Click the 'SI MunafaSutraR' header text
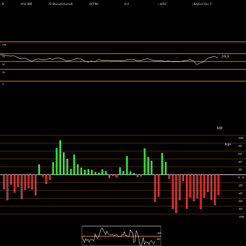This screenshot has height=246, width=246. [x=61, y=4]
